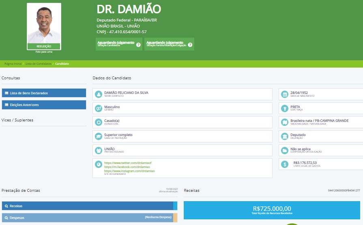
Task: Click help icon beside Situação Partido/Federação/Coligação
Action: pos(190,45)
